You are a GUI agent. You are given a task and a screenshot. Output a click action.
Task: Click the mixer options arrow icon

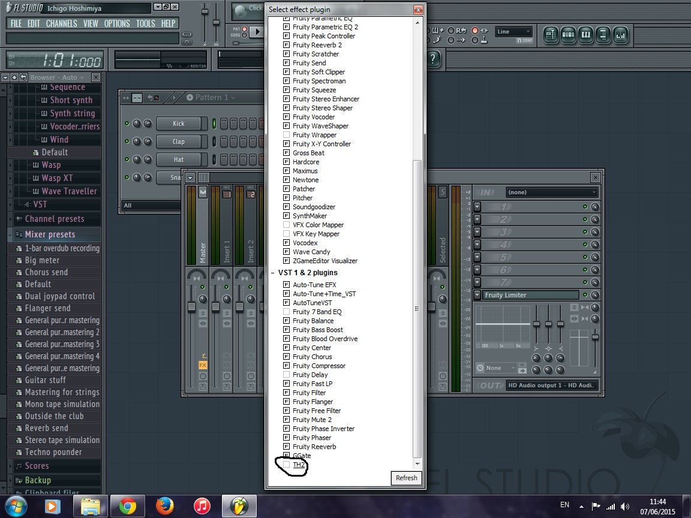click(x=190, y=177)
